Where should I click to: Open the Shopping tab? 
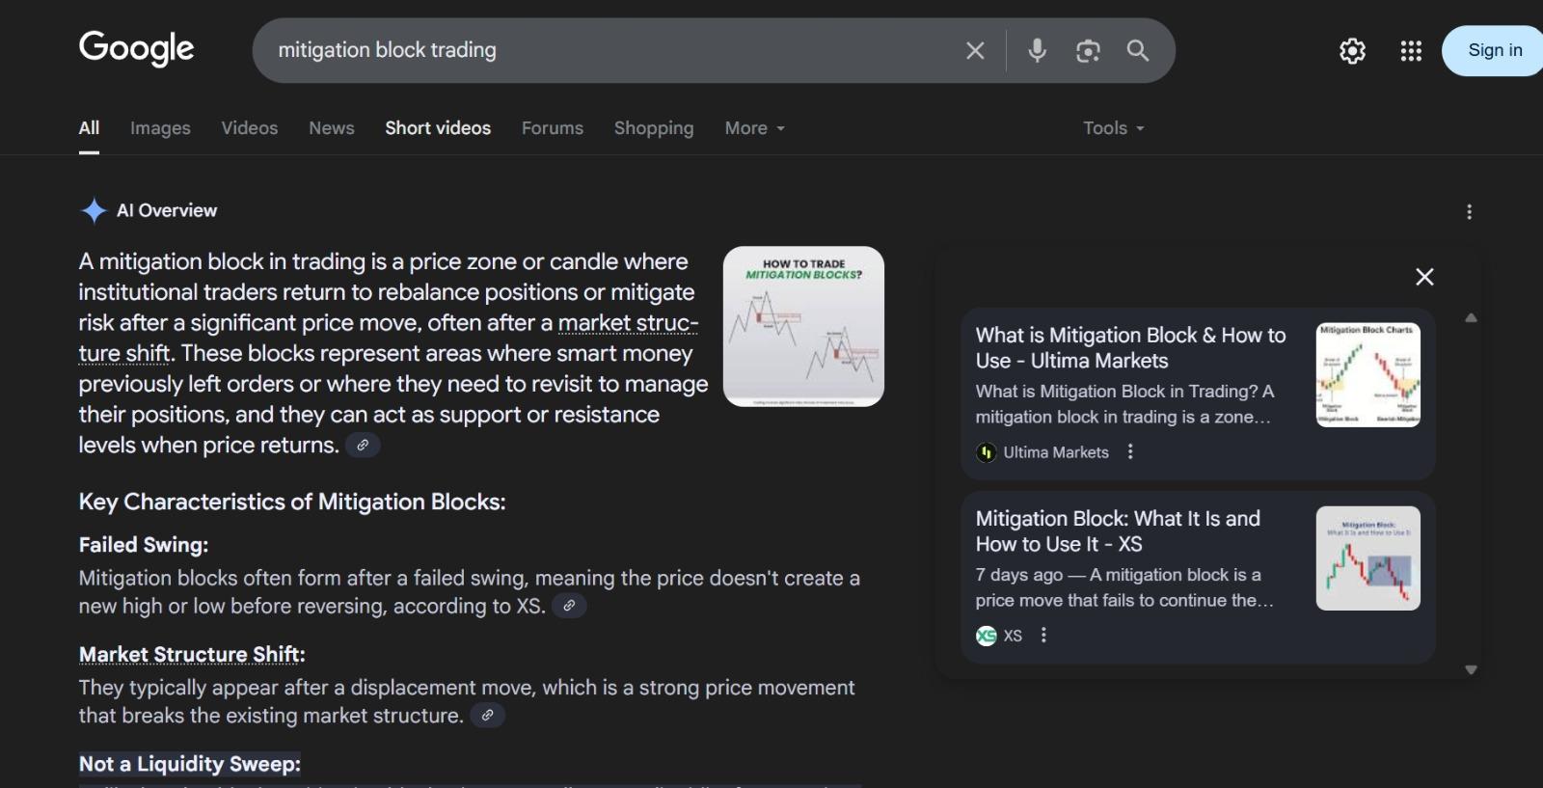point(654,127)
